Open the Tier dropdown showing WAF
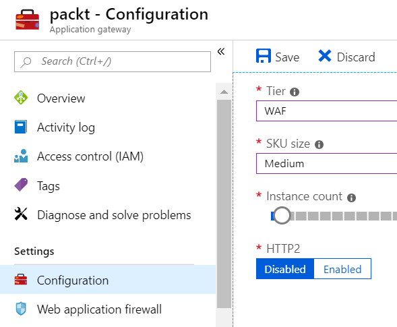 tap(326, 111)
